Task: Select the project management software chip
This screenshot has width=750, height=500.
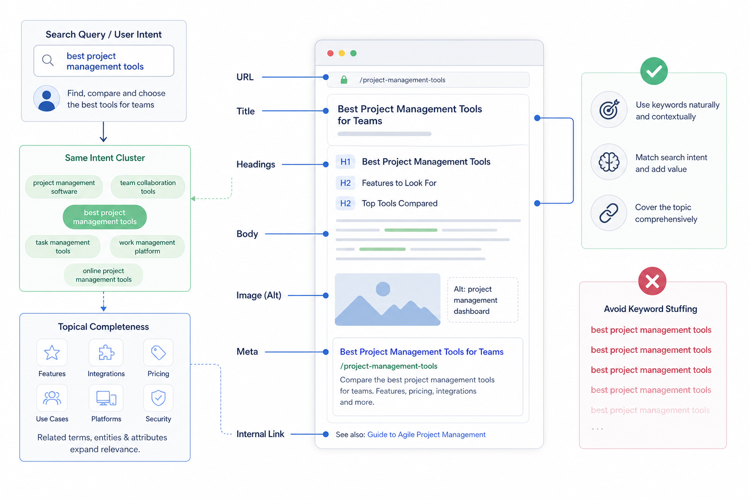Action: (64, 187)
